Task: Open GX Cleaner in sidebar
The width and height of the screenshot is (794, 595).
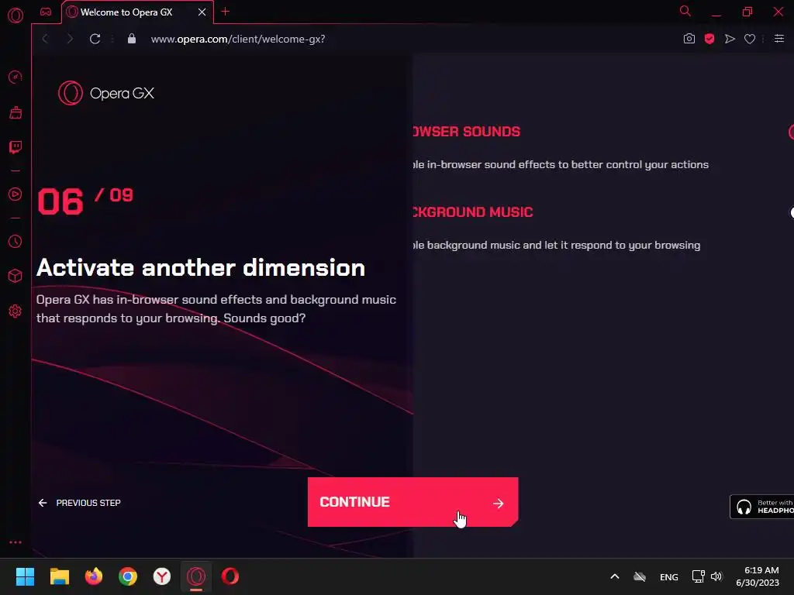Action: (16, 112)
